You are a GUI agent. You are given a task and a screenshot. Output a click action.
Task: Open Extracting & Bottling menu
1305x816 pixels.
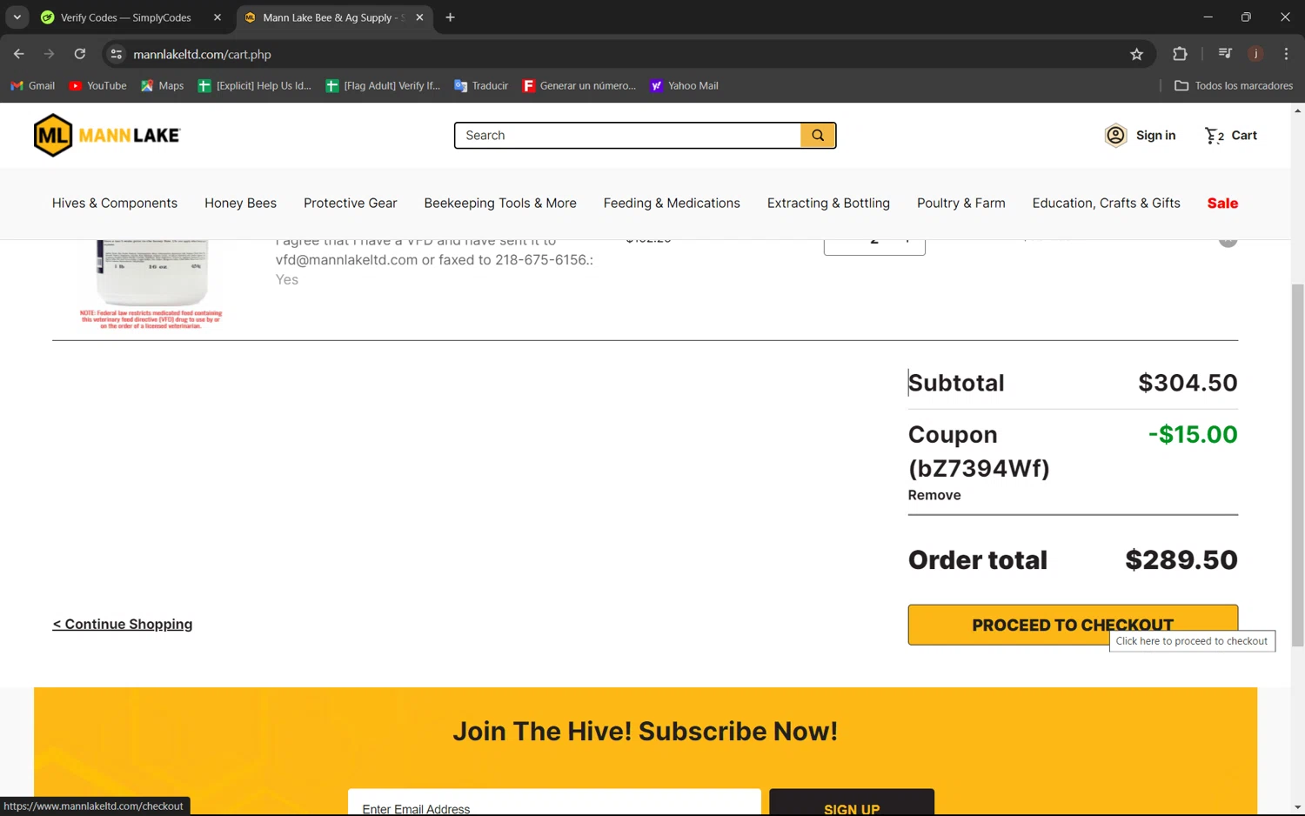[x=828, y=203]
